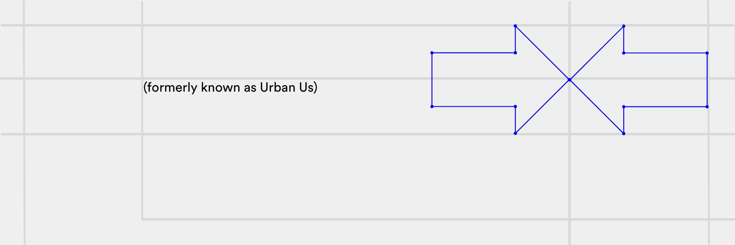The image size is (735, 245).
Task: Click inside the left-pointing arrow's triangular head
Action: pos(605,79)
